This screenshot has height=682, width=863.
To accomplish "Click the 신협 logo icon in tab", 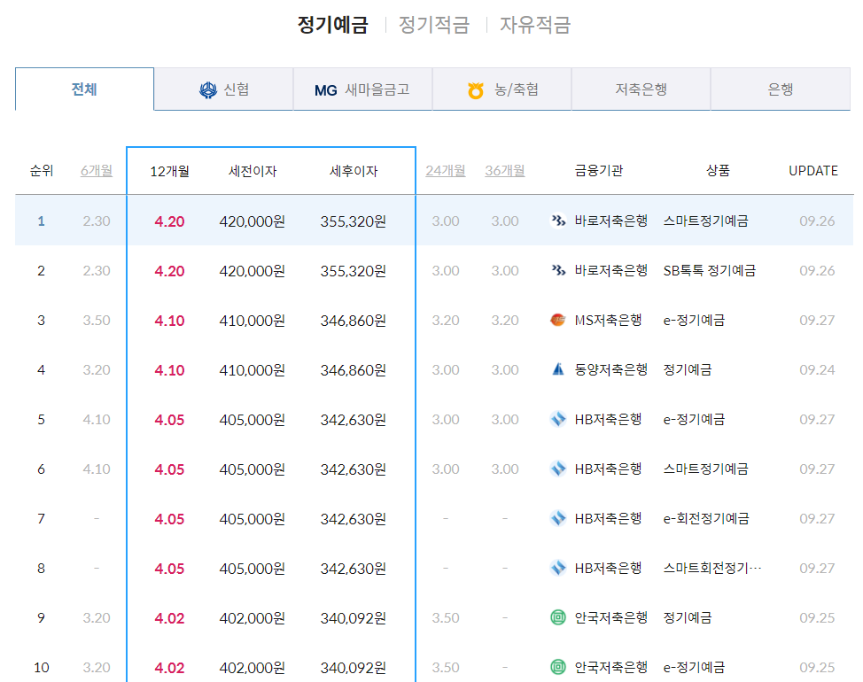I will [x=208, y=89].
